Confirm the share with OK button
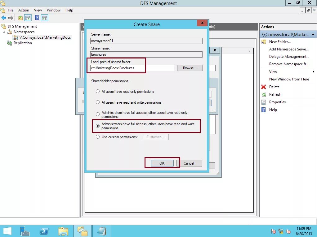The height and width of the screenshot is (237, 317). 162,163
